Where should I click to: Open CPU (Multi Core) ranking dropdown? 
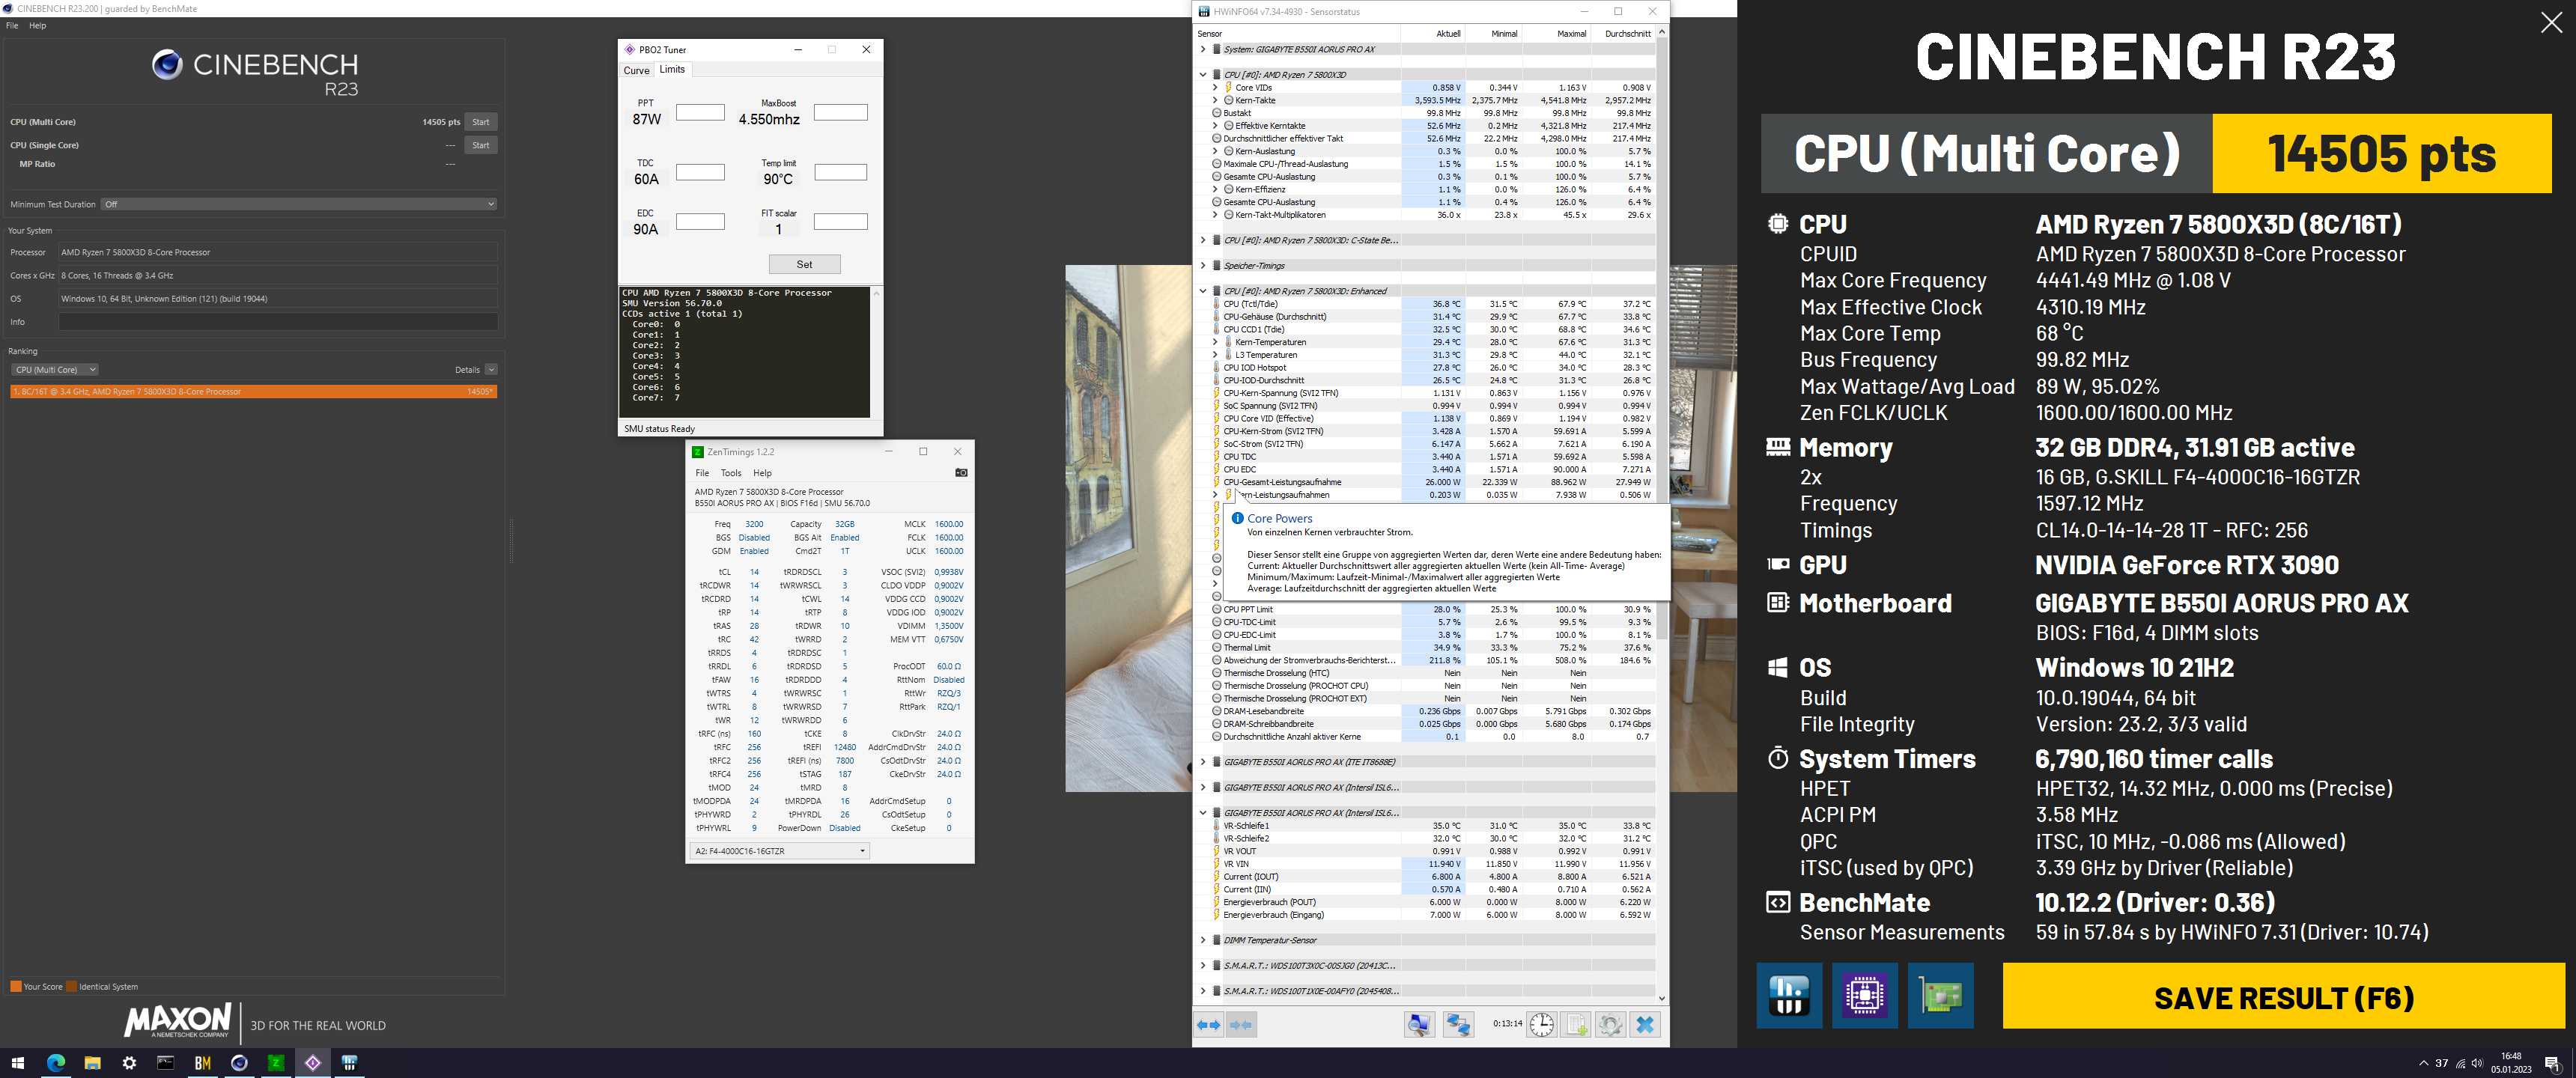pos(55,370)
